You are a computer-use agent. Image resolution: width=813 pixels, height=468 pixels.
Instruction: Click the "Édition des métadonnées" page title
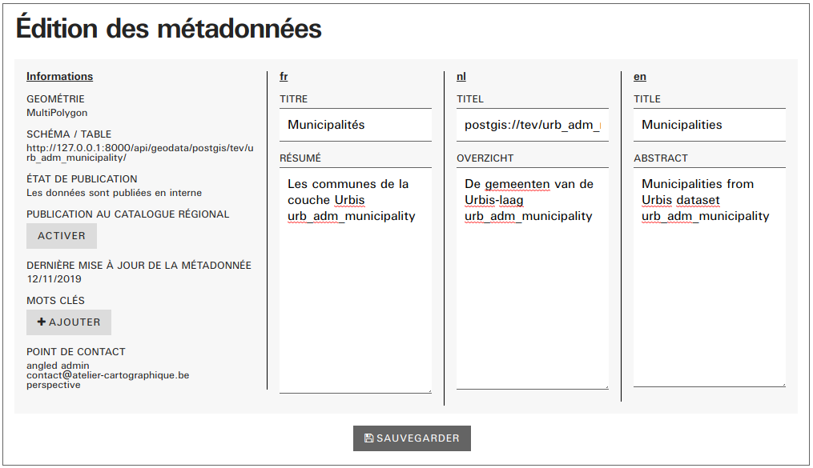point(169,29)
